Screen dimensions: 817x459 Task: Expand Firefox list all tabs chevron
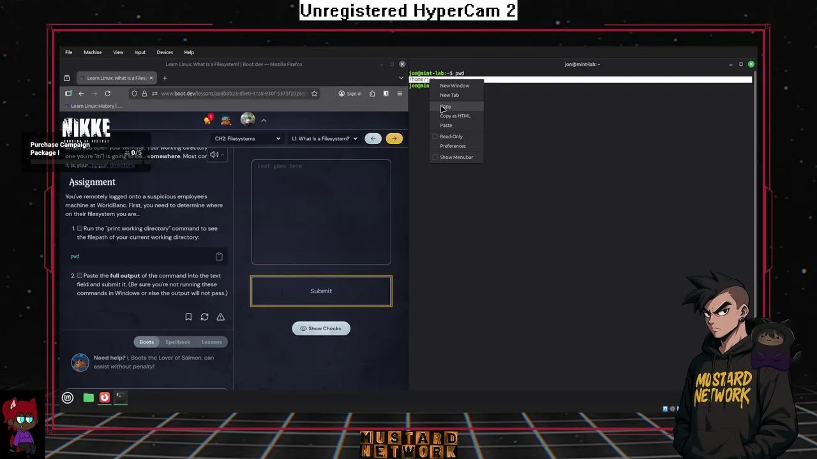click(x=401, y=78)
